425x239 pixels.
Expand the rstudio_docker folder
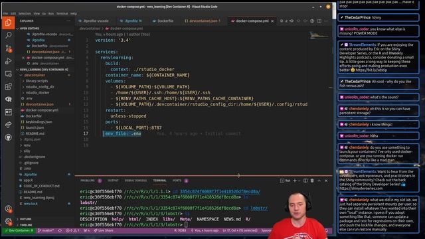coord(37,93)
